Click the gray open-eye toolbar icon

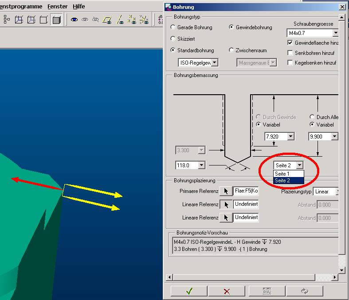pyautogui.click(x=85, y=20)
